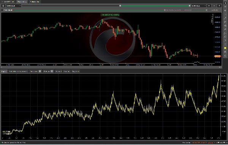Image resolution: width=228 pixels, height=145 pixels.
Task: Click the green profit label above the chart
Action: click(110, 15)
